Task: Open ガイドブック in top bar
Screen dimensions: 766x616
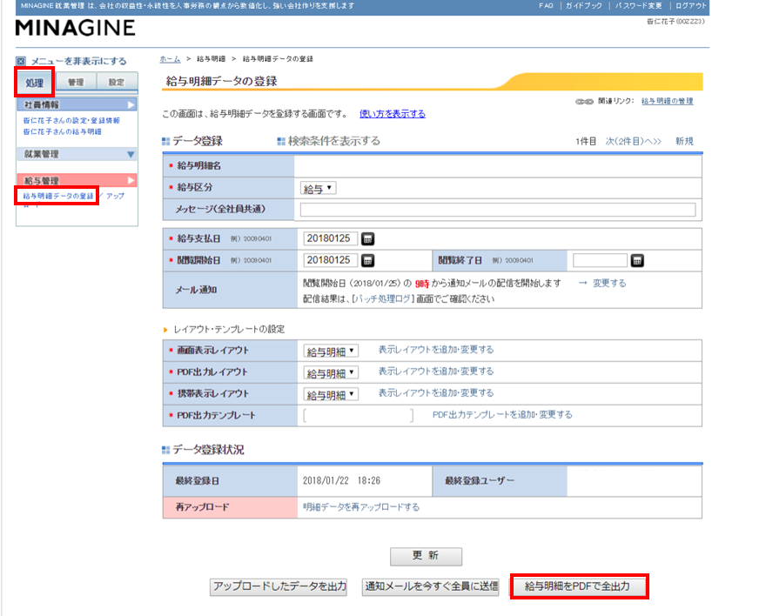Action: pyautogui.click(x=584, y=6)
